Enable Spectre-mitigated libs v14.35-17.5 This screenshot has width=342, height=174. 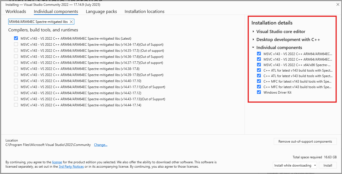click(16, 51)
